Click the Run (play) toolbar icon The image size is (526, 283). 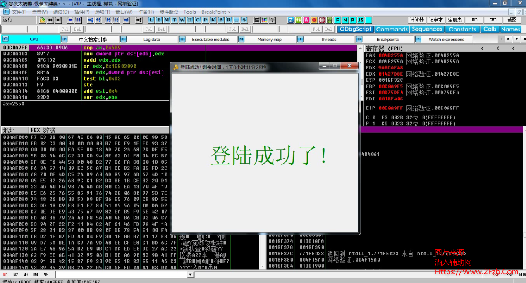click(70, 19)
